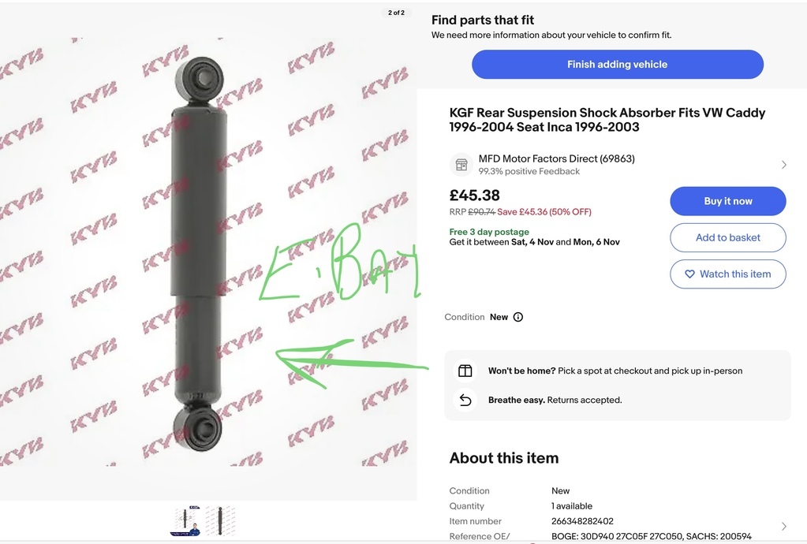Click the 99.3% positive Feedback text

click(x=529, y=172)
